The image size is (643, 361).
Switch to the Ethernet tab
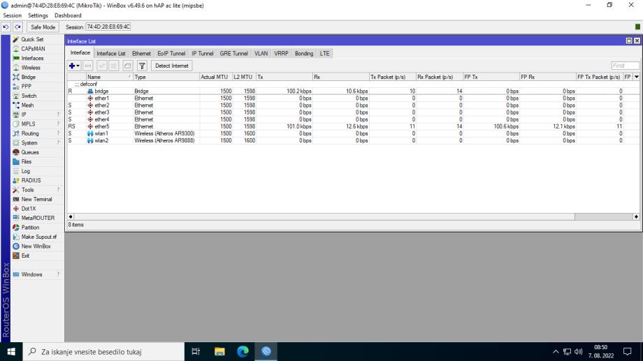click(x=141, y=53)
